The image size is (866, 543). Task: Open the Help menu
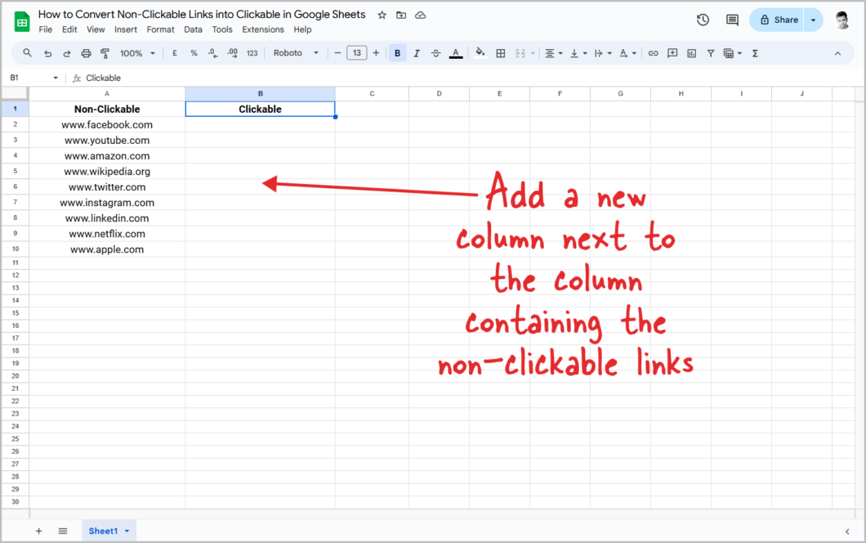coord(302,29)
